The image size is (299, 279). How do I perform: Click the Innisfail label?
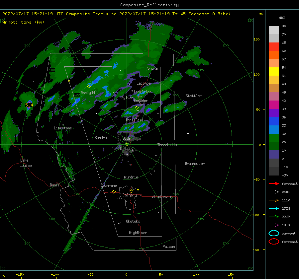coord(134,120)
